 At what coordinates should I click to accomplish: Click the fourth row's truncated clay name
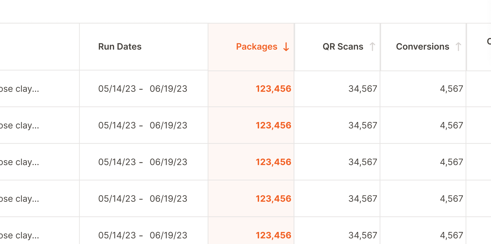(x=19, y=199)
